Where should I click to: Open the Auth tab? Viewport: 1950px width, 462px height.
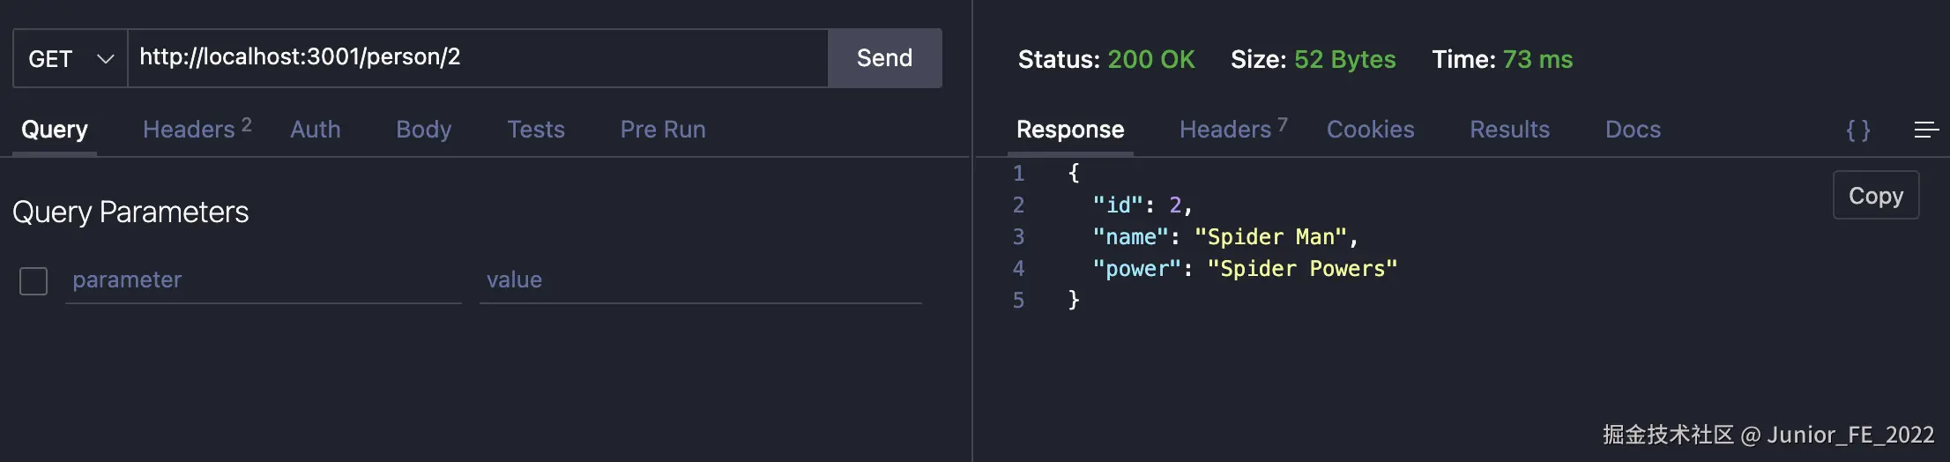click(x=316, y=130)
